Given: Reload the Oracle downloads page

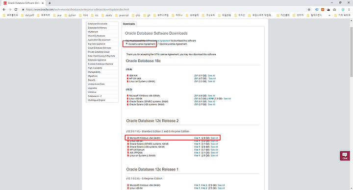Looking at the screenshot, I should [16, 9].
